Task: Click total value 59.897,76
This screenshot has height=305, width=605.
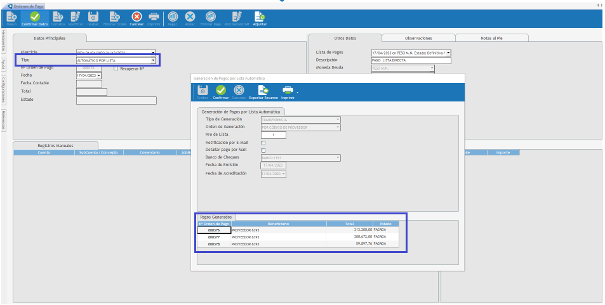Action: [364, 244]
